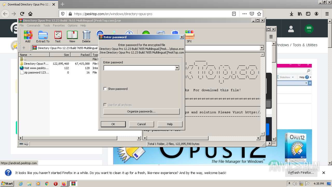Save page to Pocket
Screen dimensions: 332x187
(x=252, y=14)
